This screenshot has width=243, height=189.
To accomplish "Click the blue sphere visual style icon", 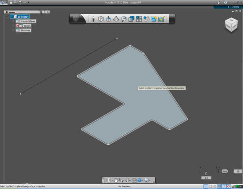I will (x=140, y=180).
